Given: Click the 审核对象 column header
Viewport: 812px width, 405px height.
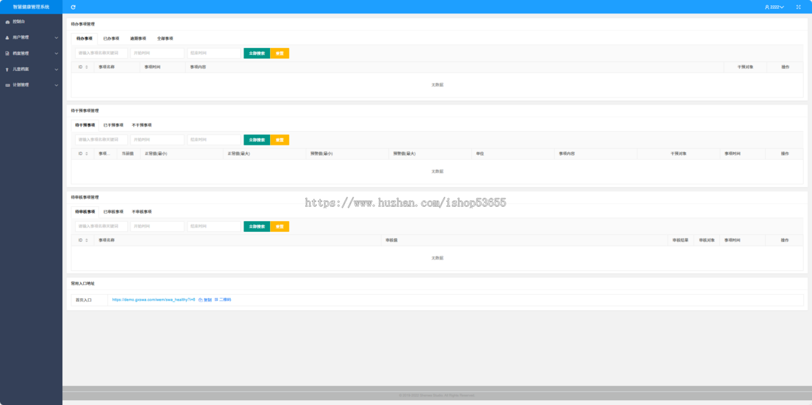Looking at the screenshot, I should click(707, 241).
